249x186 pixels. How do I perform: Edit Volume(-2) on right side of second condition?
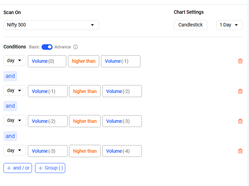pyautogui.click(x=122, y=91)
